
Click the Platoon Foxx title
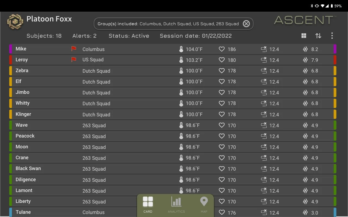(49, 19)
